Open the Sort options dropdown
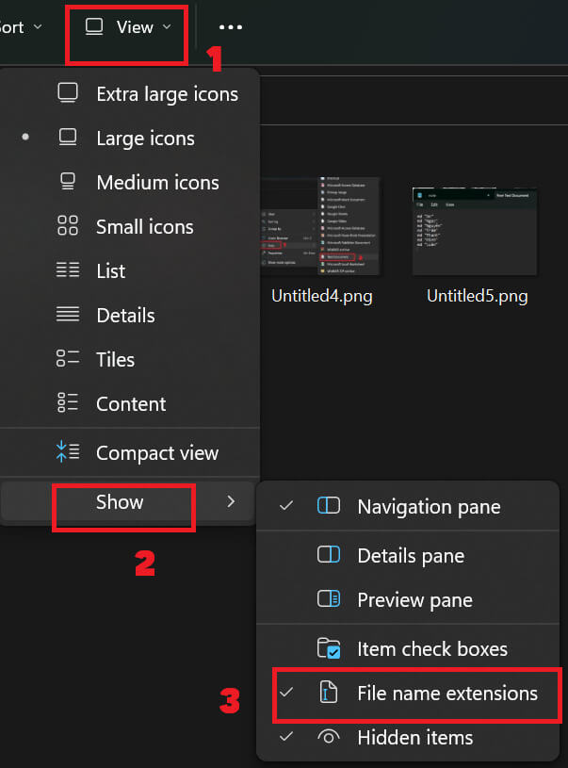Viewport: 568px width, 768px height. pyautogui.click(x=17, y=27)
